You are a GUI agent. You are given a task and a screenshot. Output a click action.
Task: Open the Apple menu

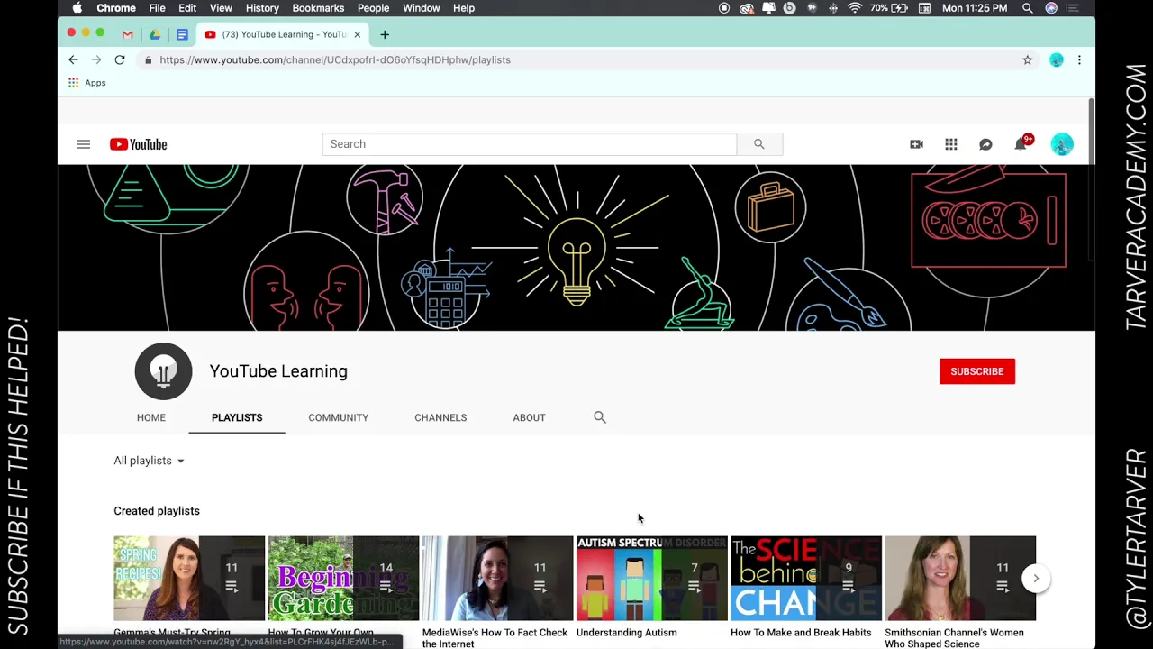coord(77,8)
